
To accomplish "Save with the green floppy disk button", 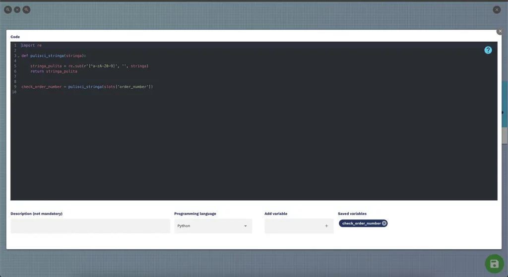I will [x=495, y=264].
